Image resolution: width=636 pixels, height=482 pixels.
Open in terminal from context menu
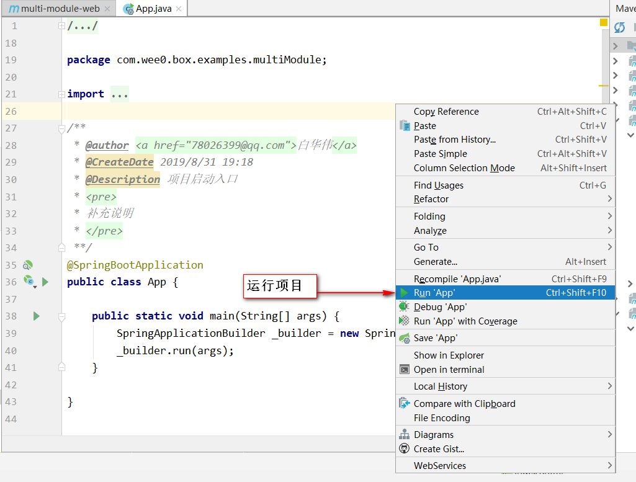click(449, 370)
